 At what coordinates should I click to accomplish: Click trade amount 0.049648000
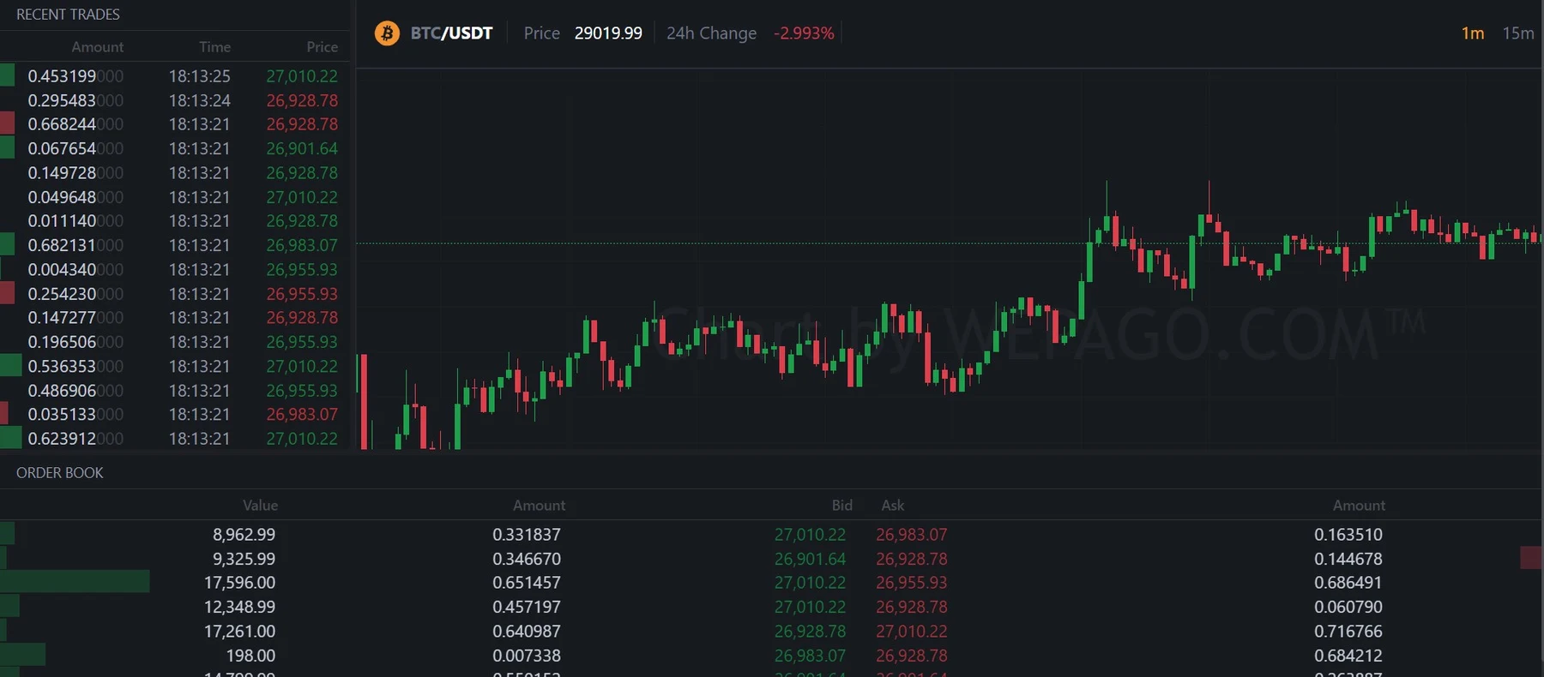tap(75, 197)
